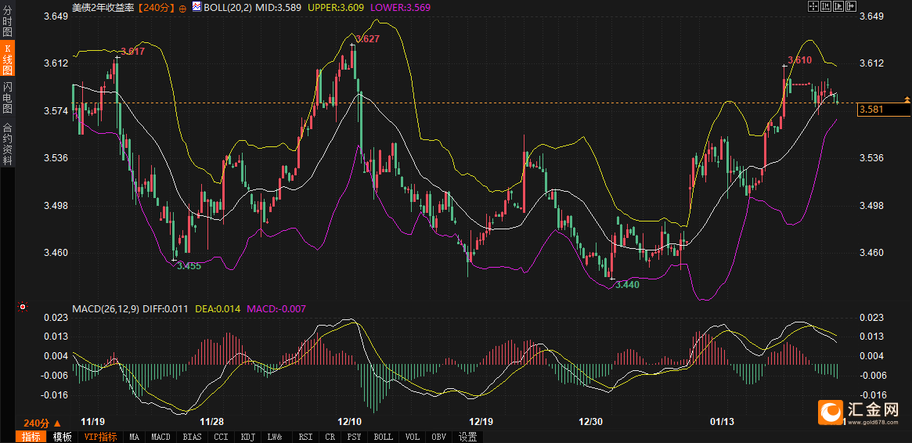Toggle the MACD indicator button
912x443 pixels.
tap(160, 437)
